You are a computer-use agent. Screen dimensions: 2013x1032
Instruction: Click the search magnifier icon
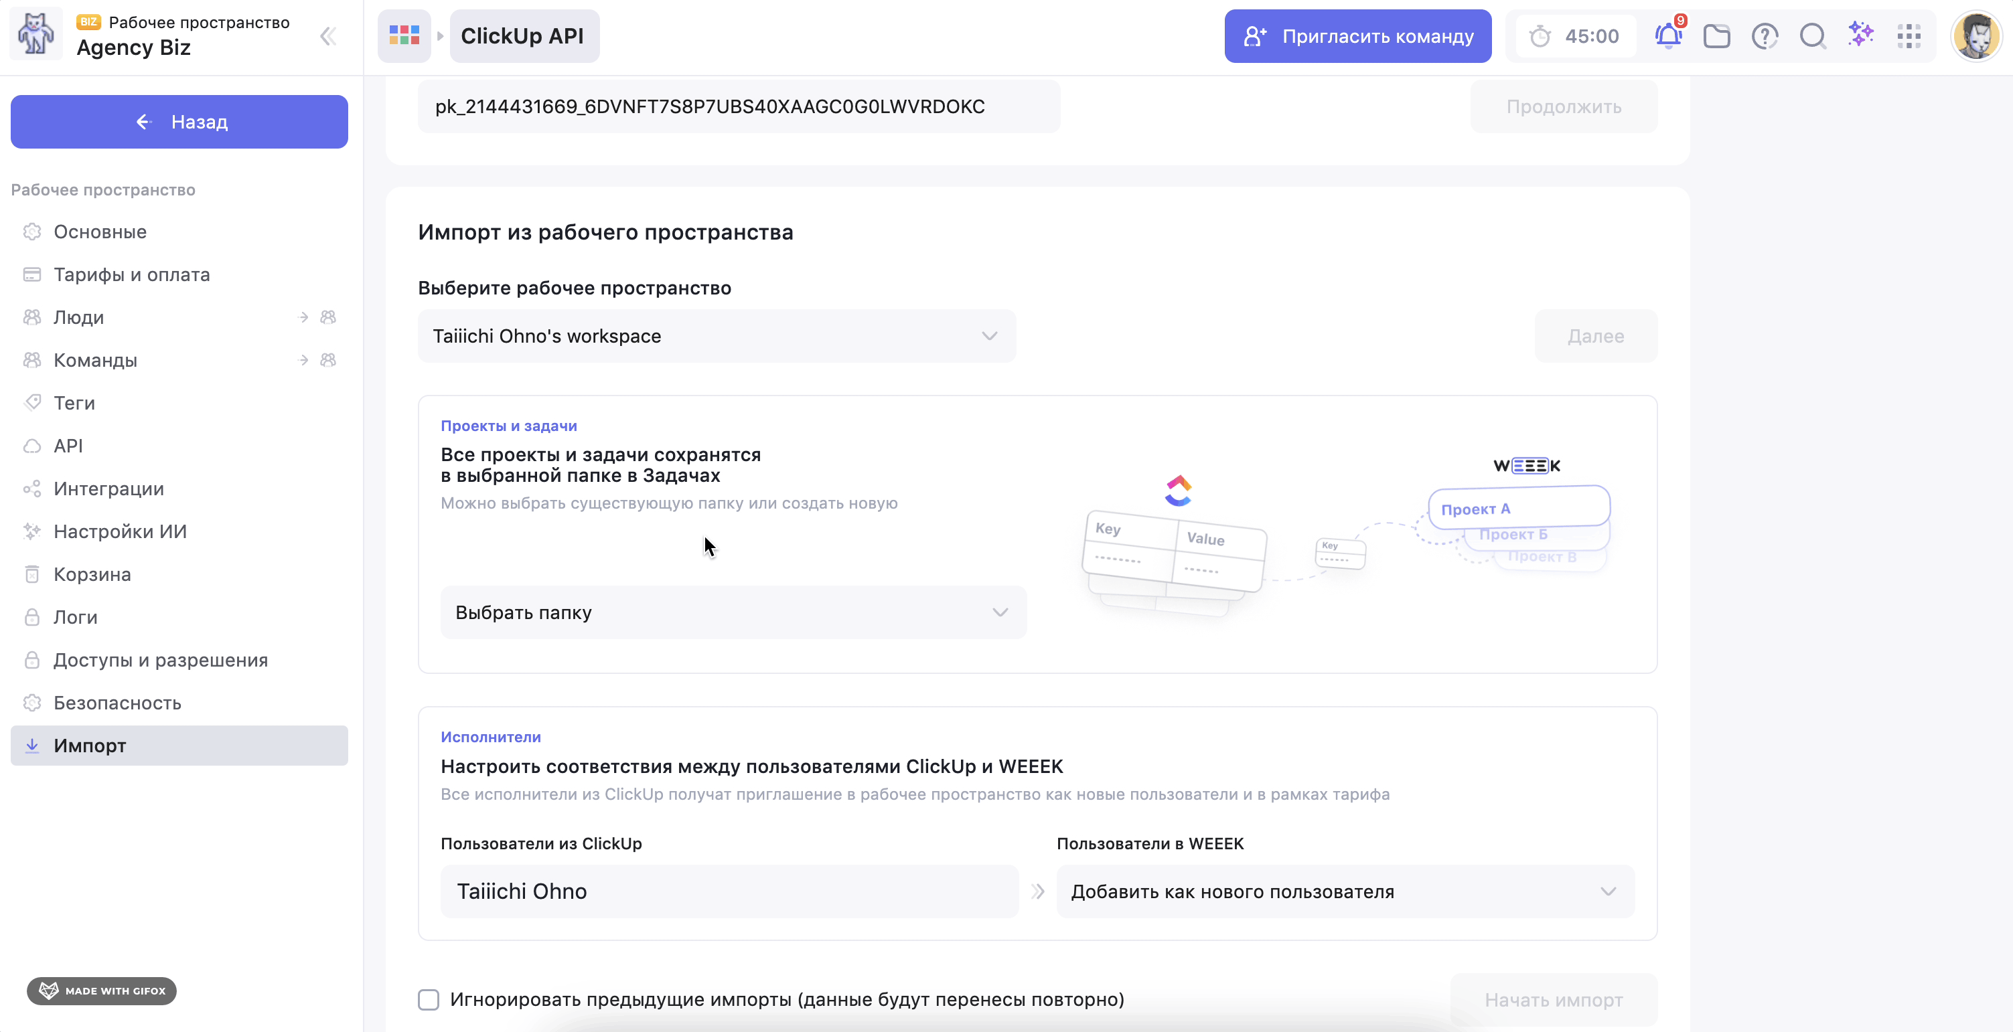(1812, 36)
